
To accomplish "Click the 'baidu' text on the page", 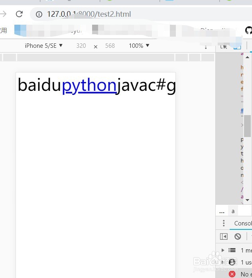I will tap(39, 85).
